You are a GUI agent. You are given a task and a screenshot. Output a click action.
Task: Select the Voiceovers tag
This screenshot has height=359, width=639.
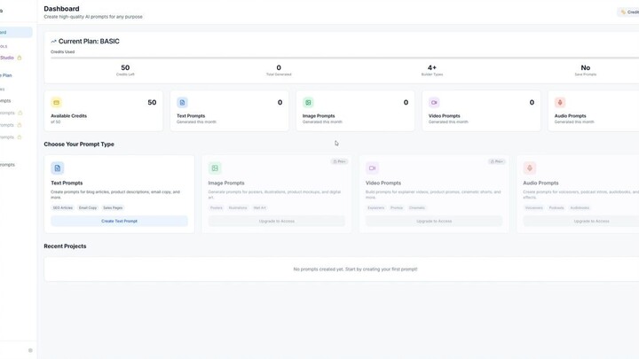[x=534, y=207]
